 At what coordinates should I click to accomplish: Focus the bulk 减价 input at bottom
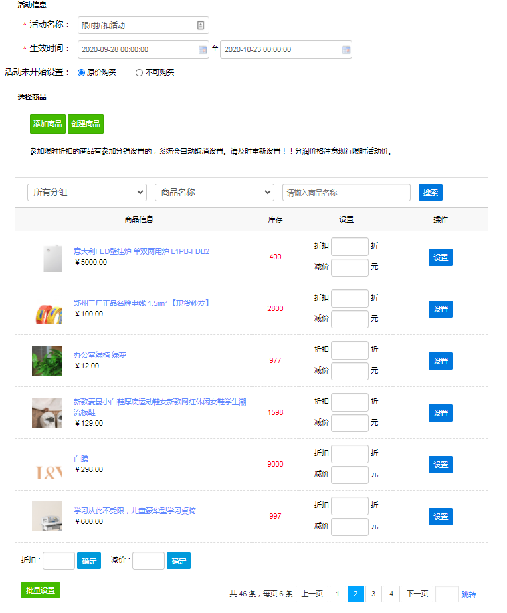click(148, 560)
